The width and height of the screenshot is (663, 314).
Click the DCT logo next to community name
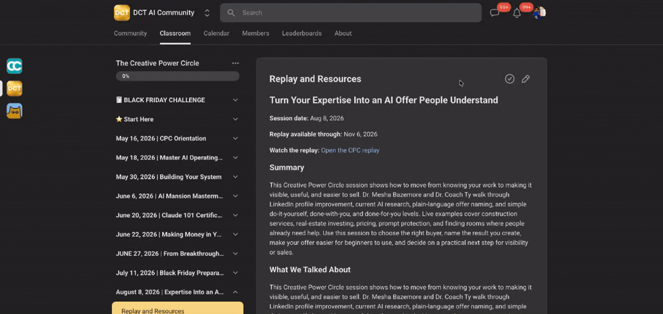coord(122,13)
